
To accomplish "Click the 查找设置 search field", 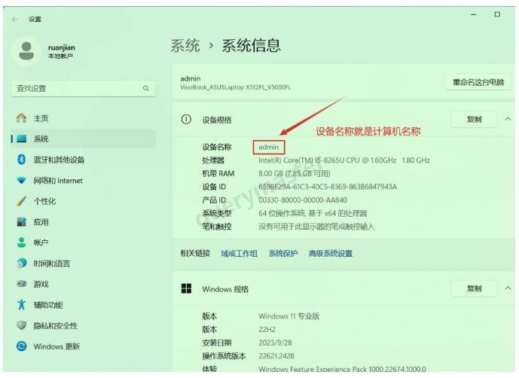I will [84, 88].
